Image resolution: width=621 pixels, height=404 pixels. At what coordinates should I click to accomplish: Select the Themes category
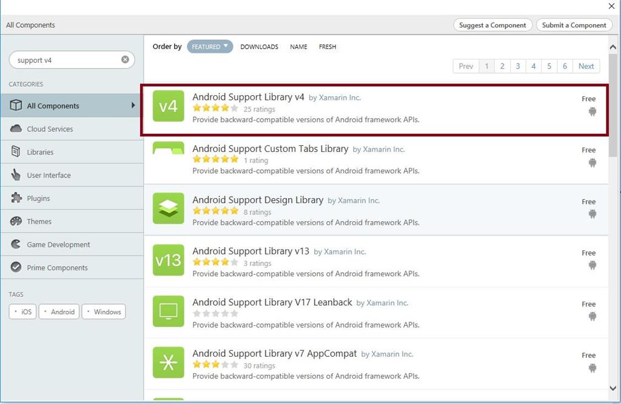coord(72,221)
